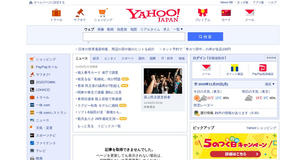Image resolution: width=306 pixels, height=160 pixels.
Task: Switch to the IT・科学 news tab
Action: (x=167, y=58)
